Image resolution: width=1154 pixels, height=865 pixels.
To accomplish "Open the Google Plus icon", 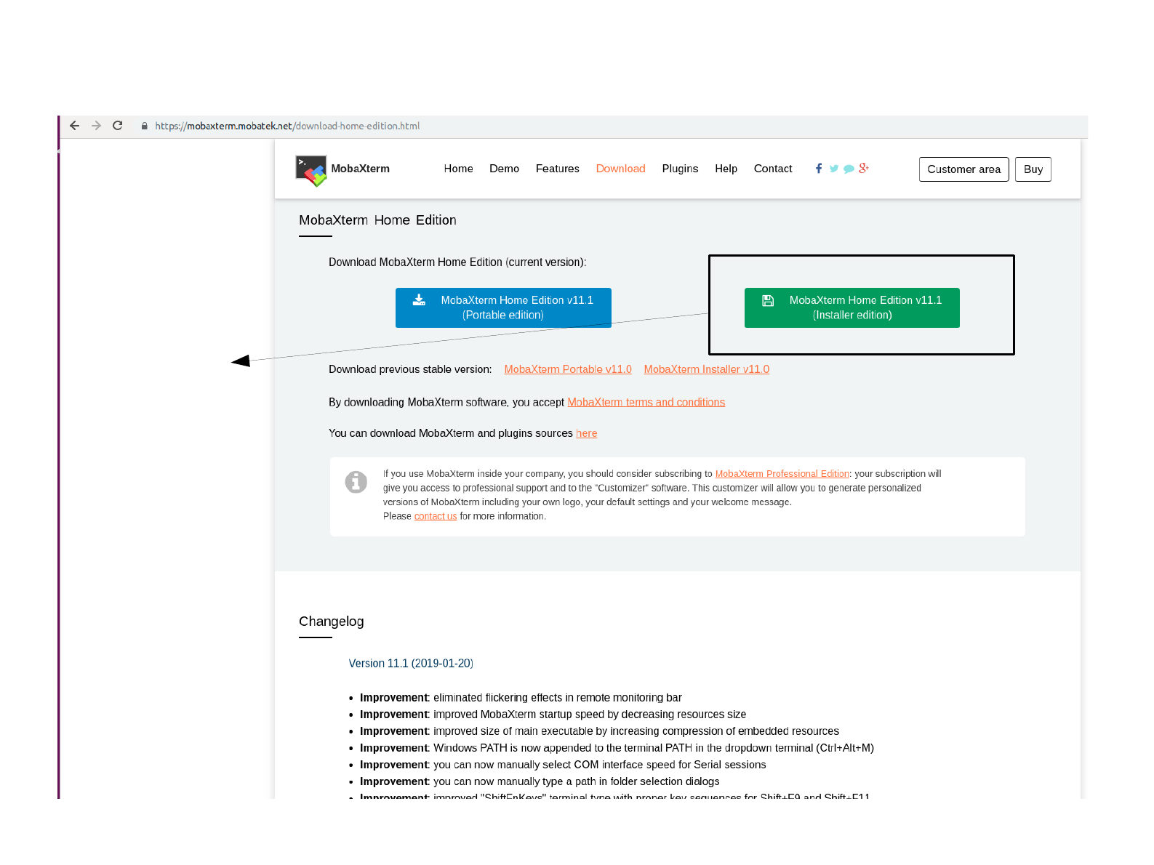I will tap(864, 168).
